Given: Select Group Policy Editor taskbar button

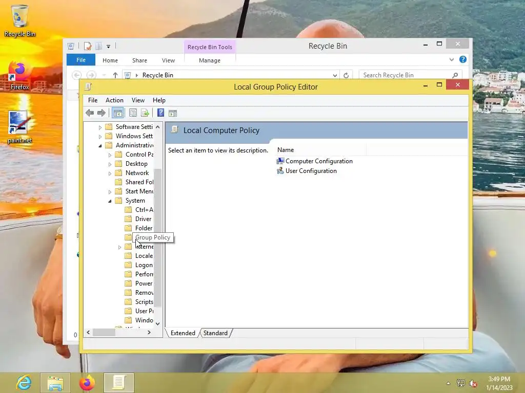Looking at the screenshot, I should [118, 383].
